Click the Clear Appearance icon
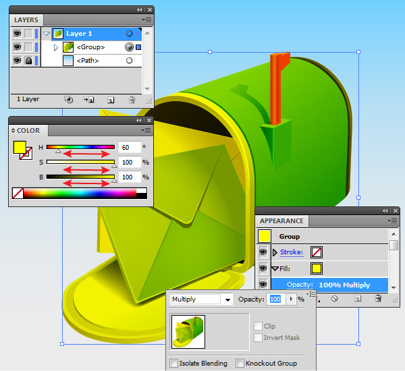405x371 pixels. click(333, 297)
